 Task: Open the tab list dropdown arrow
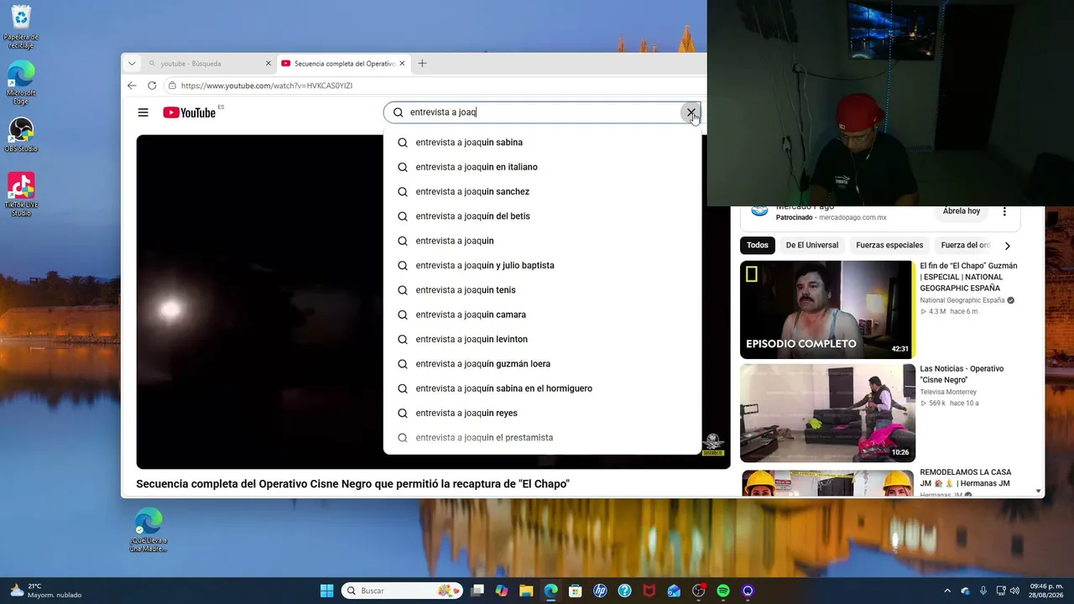[x=132, y=64]
